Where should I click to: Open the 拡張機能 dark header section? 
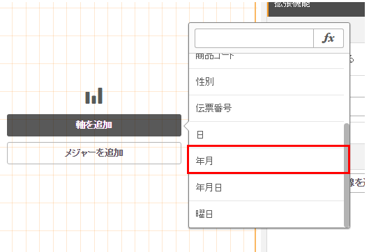317,9
